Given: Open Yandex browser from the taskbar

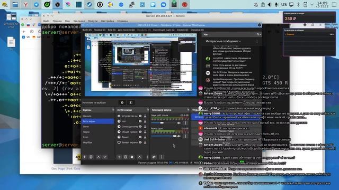Looking at the screenshot, I should tap(26, 5).
